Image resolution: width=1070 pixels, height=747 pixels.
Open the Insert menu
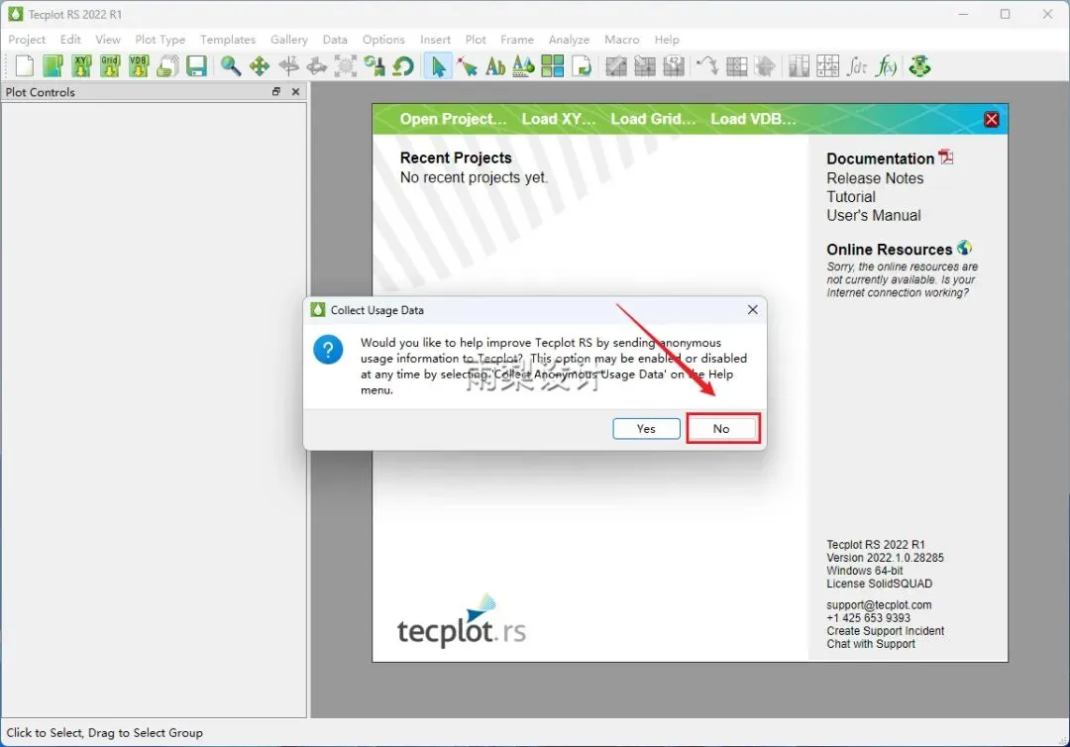click(x=435, y=40)
